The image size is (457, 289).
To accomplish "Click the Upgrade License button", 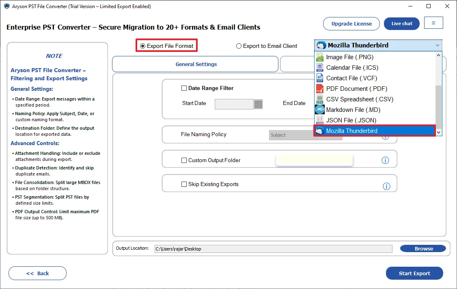I will pos(351,24).
